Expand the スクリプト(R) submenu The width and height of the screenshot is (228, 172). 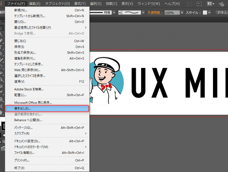pos(85,134)
